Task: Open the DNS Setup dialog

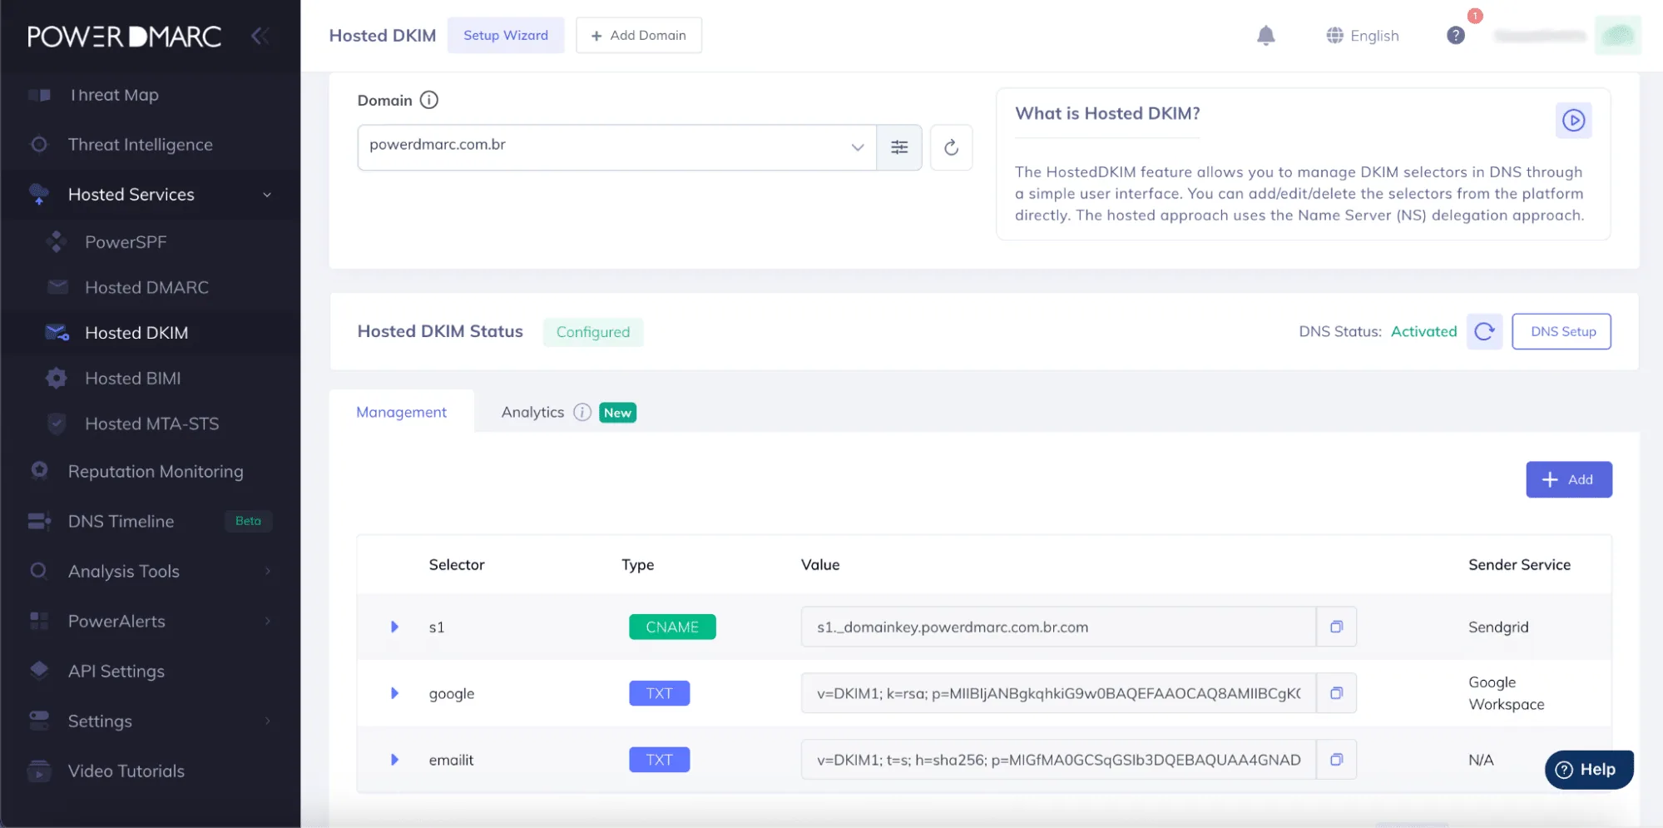Action: 1562,331
